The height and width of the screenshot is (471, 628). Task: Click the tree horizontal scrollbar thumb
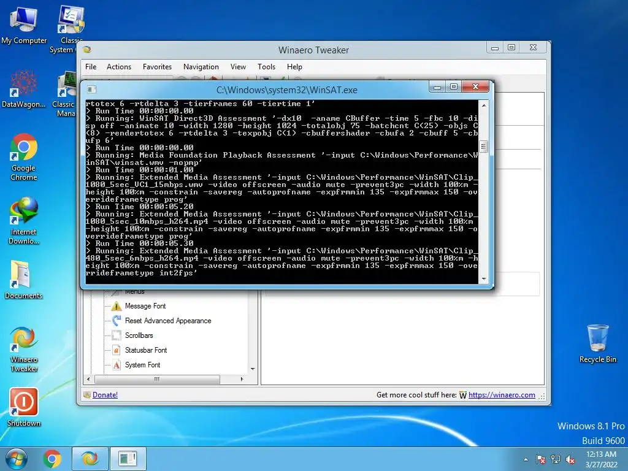[157, 379]
